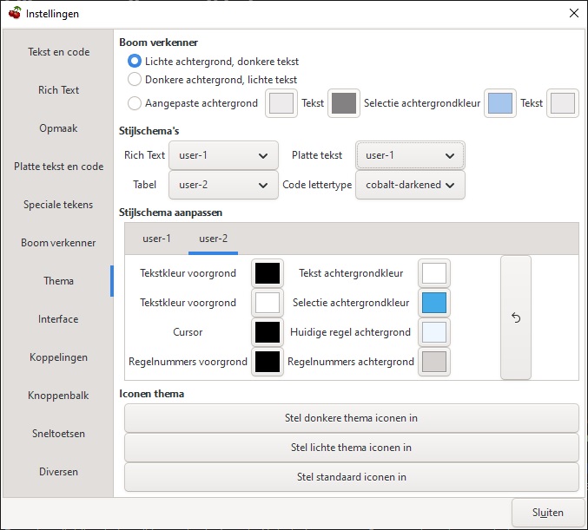588x530 pixels.
Task: Open the Huidige regel achtergrond color swatch
Action: click(434, 333)
